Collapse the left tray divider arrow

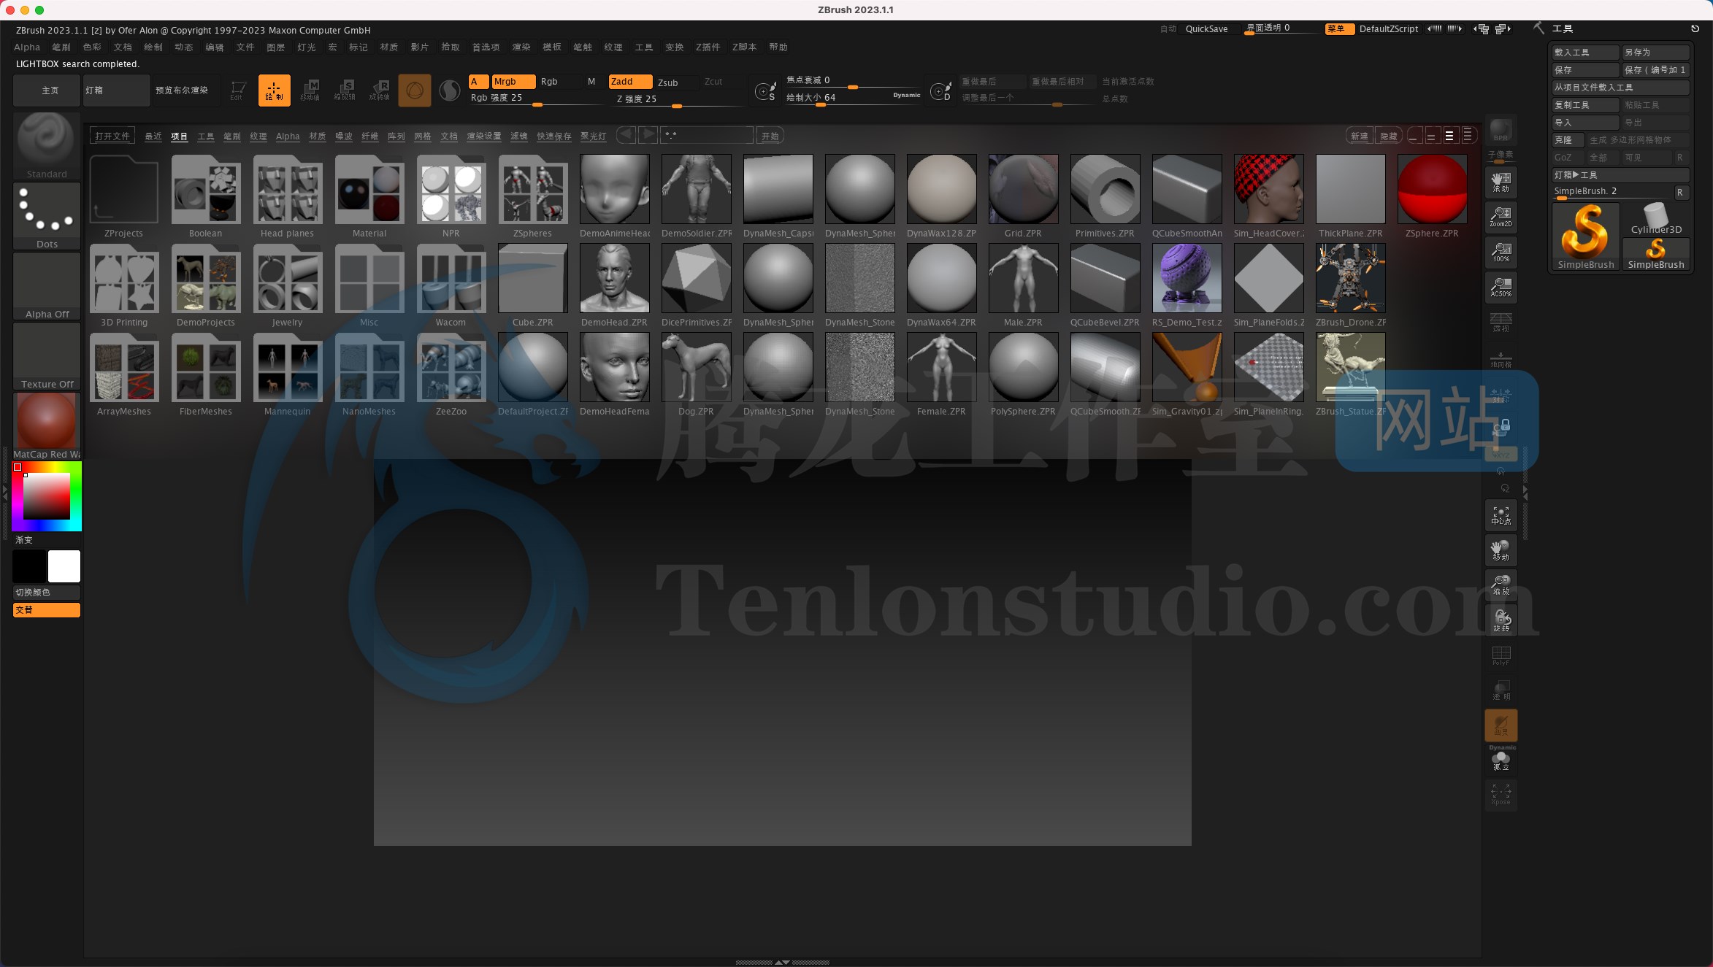[x=5, y=495]
